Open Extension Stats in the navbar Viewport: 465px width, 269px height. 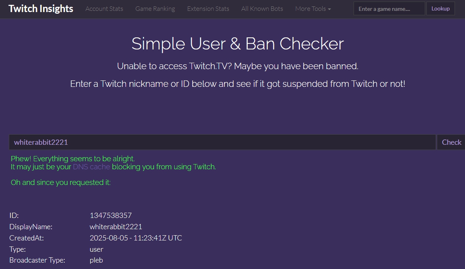pos(208,8)
